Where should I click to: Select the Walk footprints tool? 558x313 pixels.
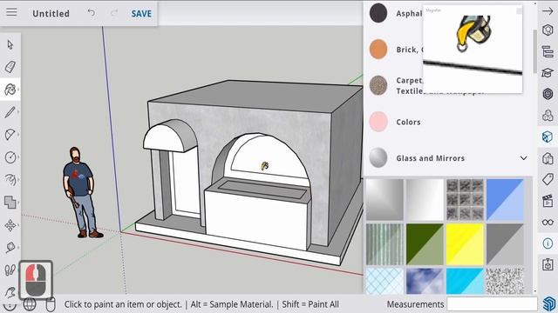[10, 270]
